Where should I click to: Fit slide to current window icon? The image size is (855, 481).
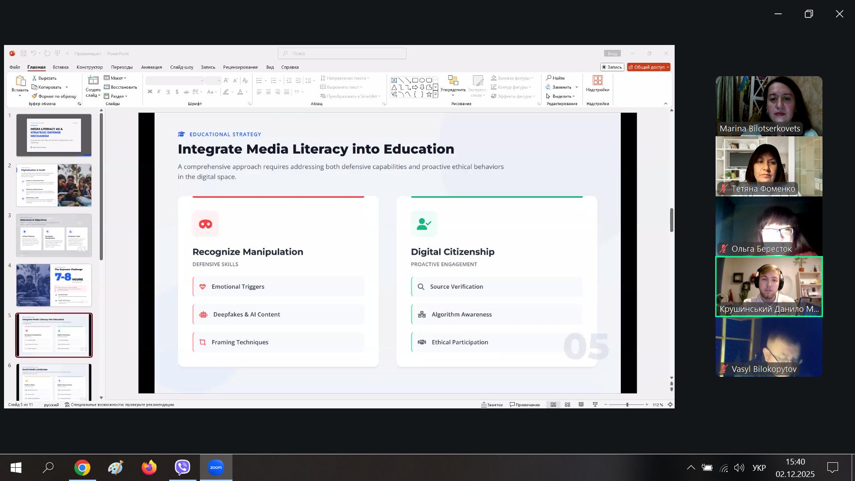670,404
